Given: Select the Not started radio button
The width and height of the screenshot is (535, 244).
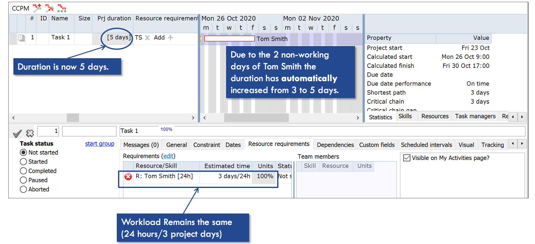Looking at the screenshot, I should click(23, 152).
